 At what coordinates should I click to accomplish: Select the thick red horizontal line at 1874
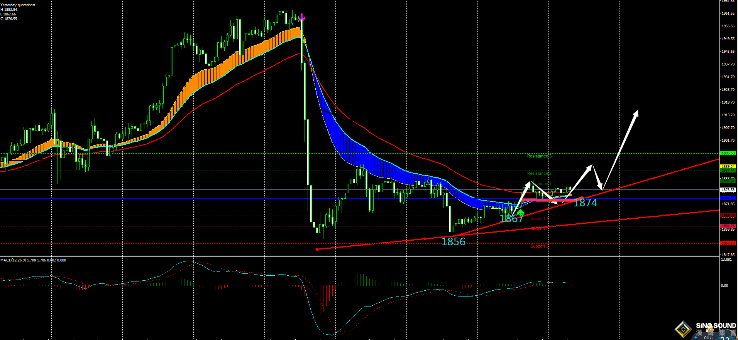click(x=548, y=200)
